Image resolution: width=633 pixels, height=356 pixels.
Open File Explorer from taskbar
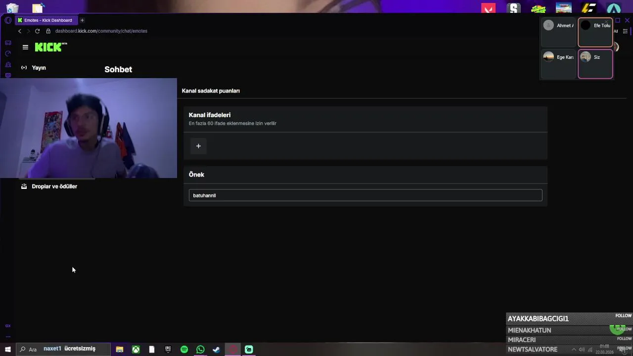coord(120,350)
